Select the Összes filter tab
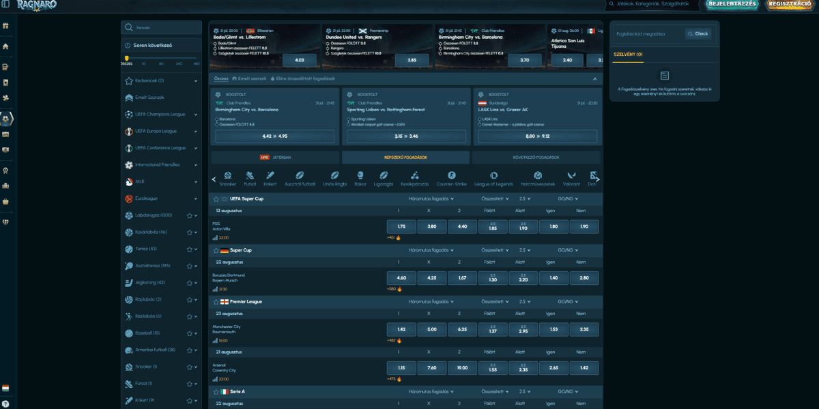The height and width of the screenshot is (409, 819). [x=221, y=78]
